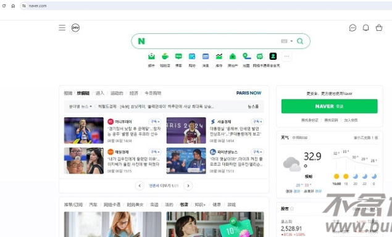Open the Shopping bag shortcut
The height and width of the screenshot is (237, 392).
click(x=192, y=57)
